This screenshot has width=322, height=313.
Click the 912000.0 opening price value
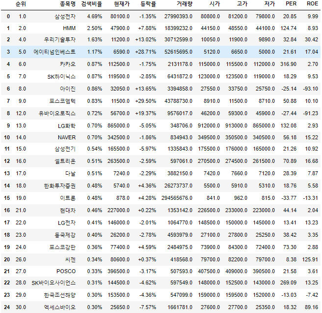(x=209, y=126)
